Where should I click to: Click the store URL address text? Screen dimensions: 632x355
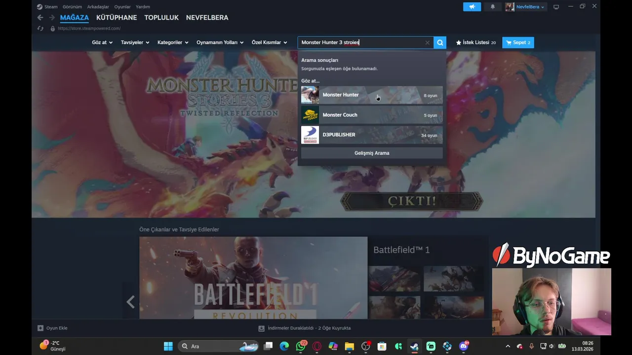[x=89, y=29]
